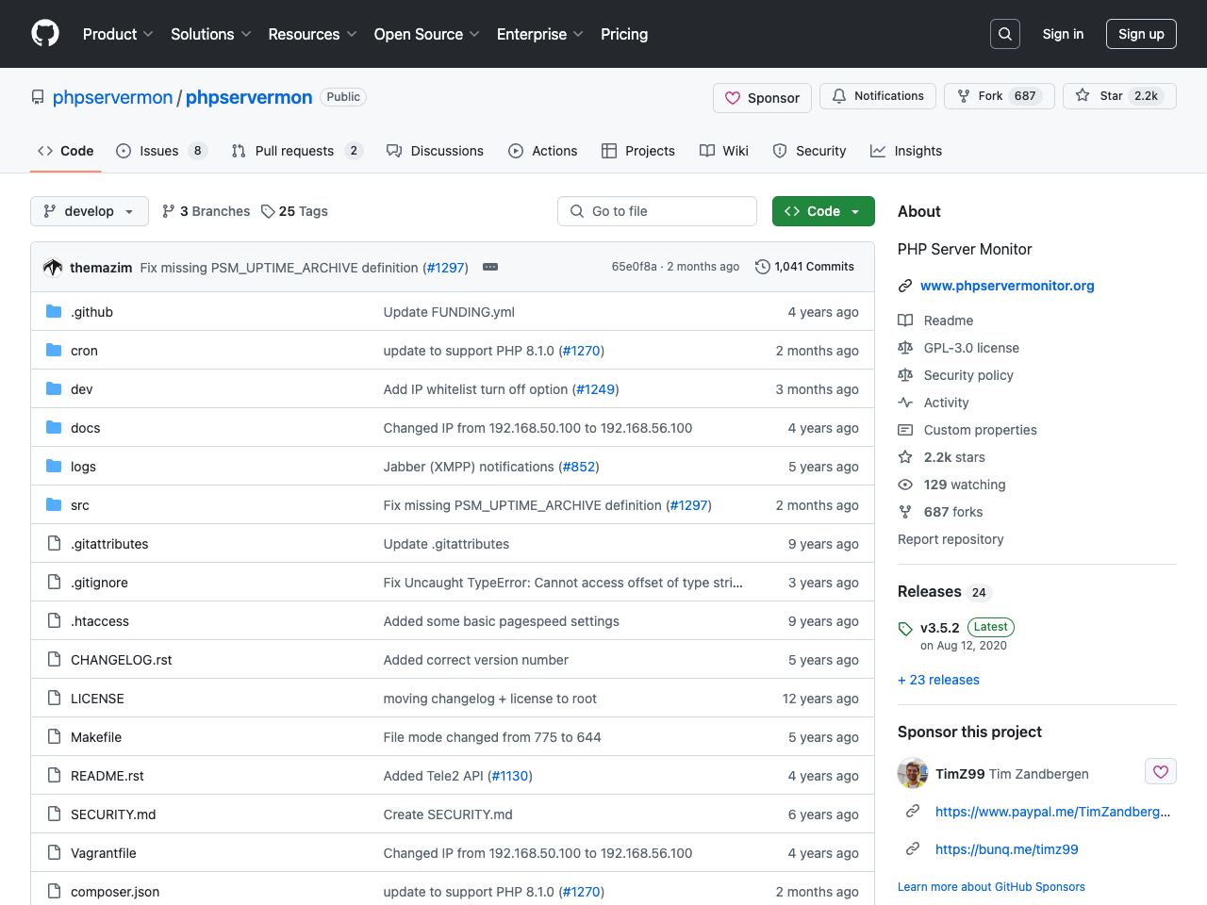The image size is (1207, 905).
Task: Click the Sponsor heart button
Action: 762,98
